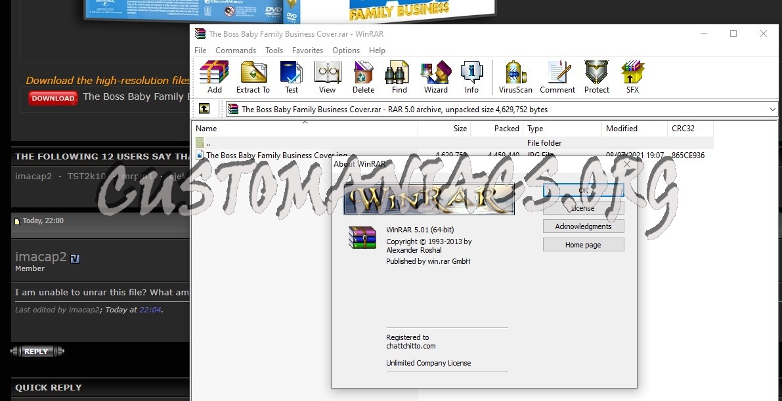782x401 pixels.
Task: Click The Boss Baby Family download link text
Action: tap(136, 96)
